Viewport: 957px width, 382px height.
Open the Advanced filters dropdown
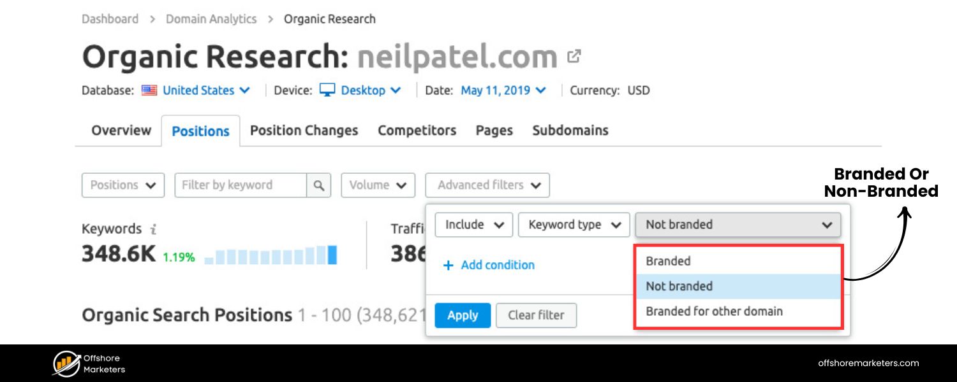pos(487,185)
